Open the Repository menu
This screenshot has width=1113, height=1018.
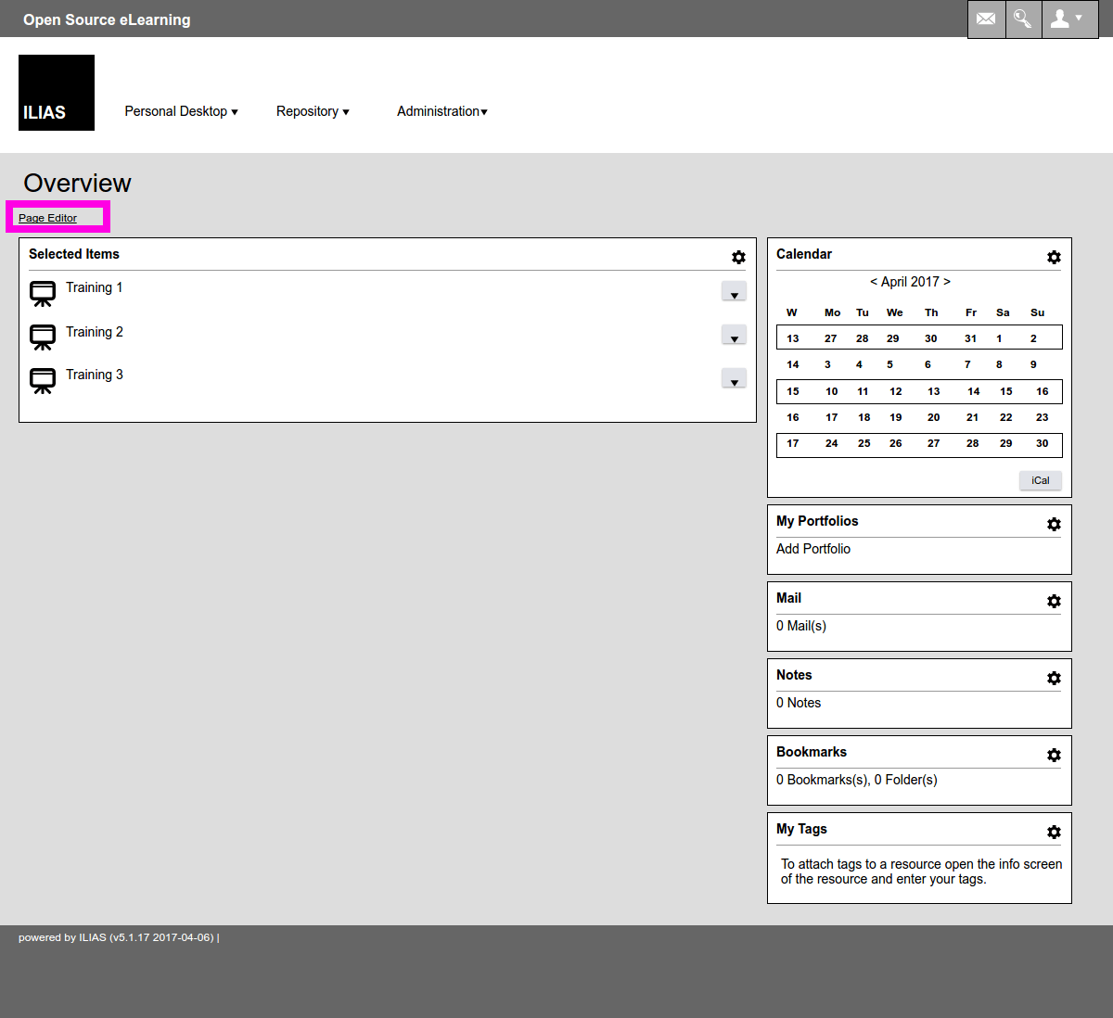point(313,111)
